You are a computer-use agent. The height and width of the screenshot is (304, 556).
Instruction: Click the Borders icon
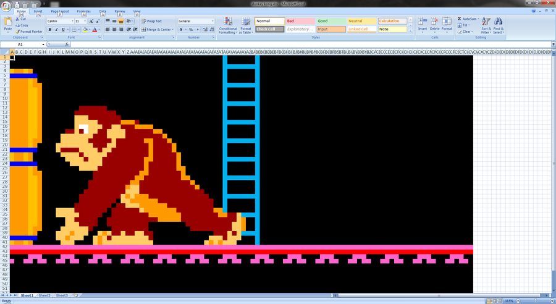[74, 30]
